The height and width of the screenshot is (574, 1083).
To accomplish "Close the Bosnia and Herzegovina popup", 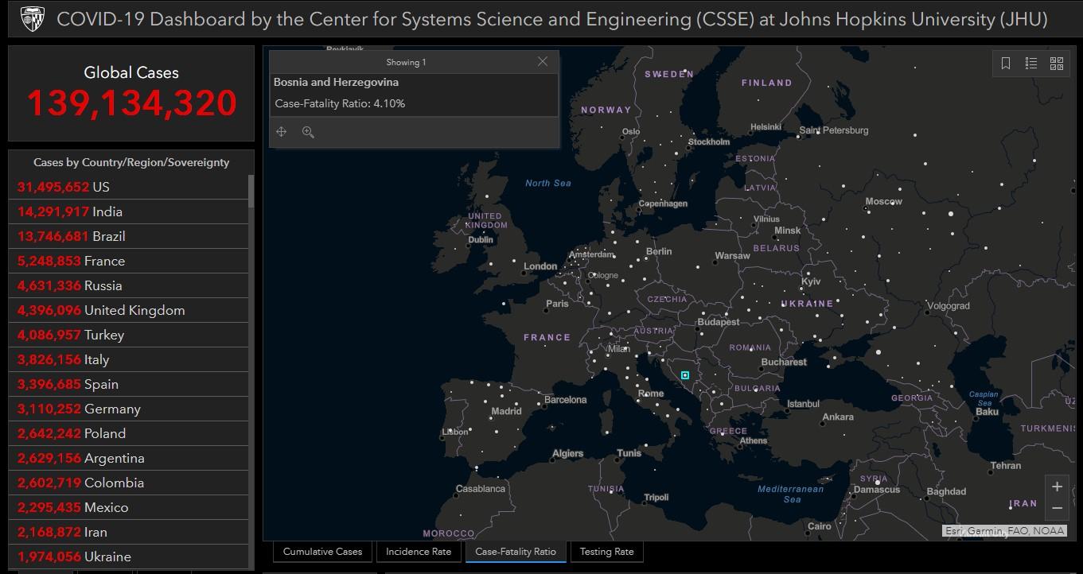I will coord(543,62).
